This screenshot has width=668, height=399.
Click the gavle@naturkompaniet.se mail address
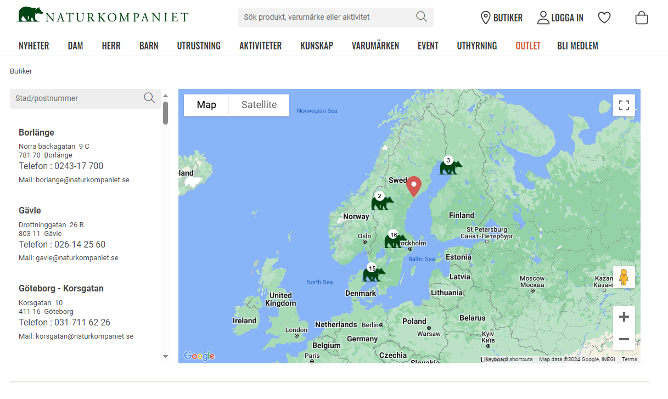click(77, 258)
